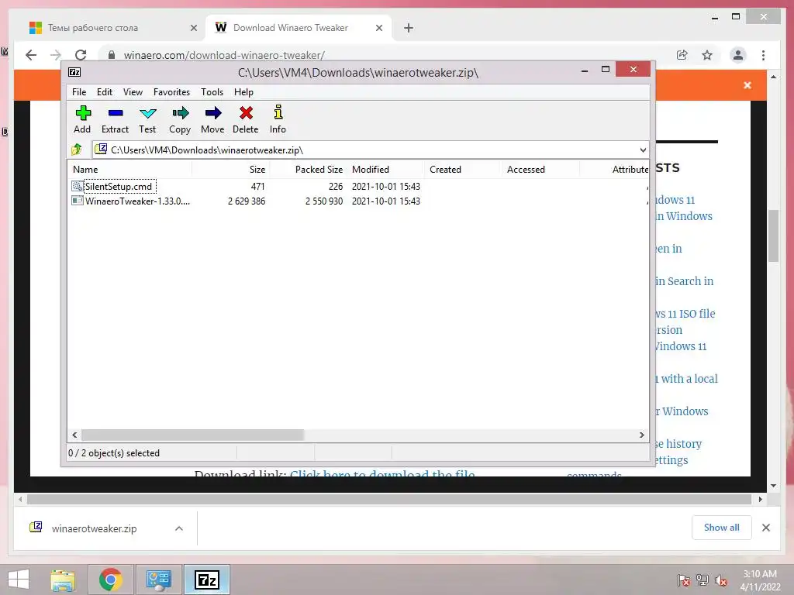Click Chrome vertical scrollbar thumb

click(x=773, y=236)
